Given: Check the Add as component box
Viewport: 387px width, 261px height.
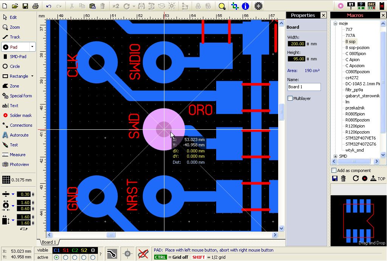Looking at the screenshot, I should click(x=334, y=170).
